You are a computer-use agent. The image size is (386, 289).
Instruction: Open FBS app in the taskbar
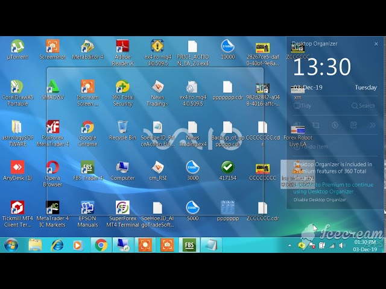[189, 245]
